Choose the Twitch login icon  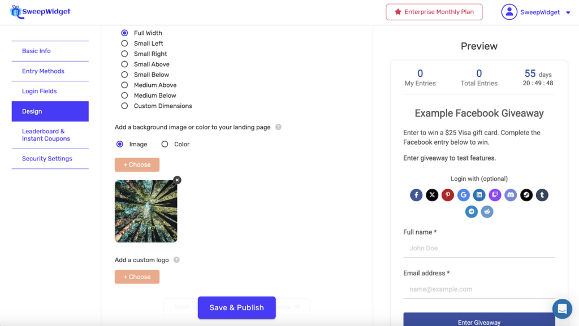coord(495,195)
